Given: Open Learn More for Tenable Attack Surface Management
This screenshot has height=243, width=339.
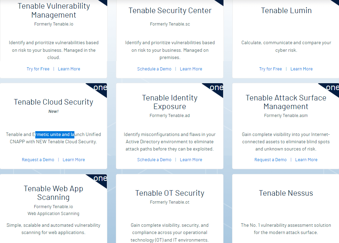Looking at the screenshot, I should [x=306, y=159].
